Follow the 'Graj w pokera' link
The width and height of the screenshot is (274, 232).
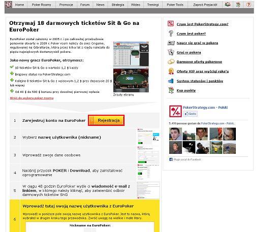189,52
